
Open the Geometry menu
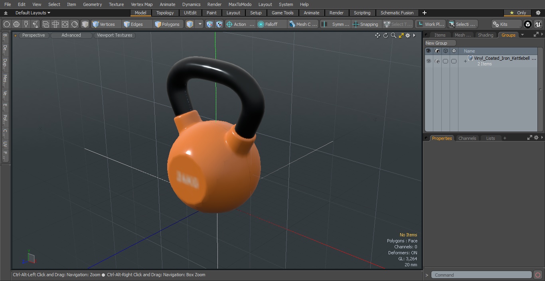tap(92, 4)
